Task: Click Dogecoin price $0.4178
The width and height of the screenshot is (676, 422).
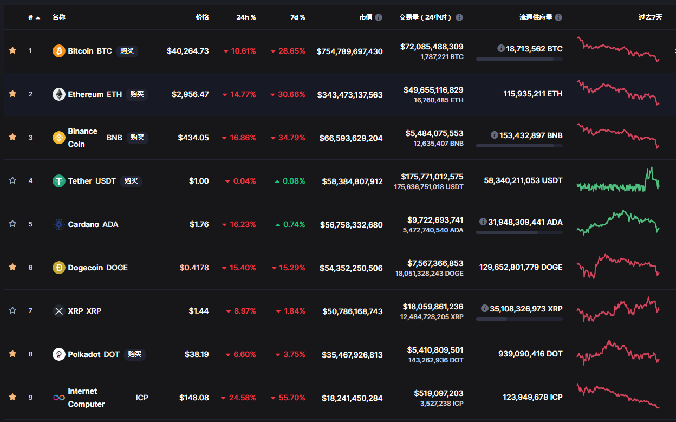Action: 194,268
